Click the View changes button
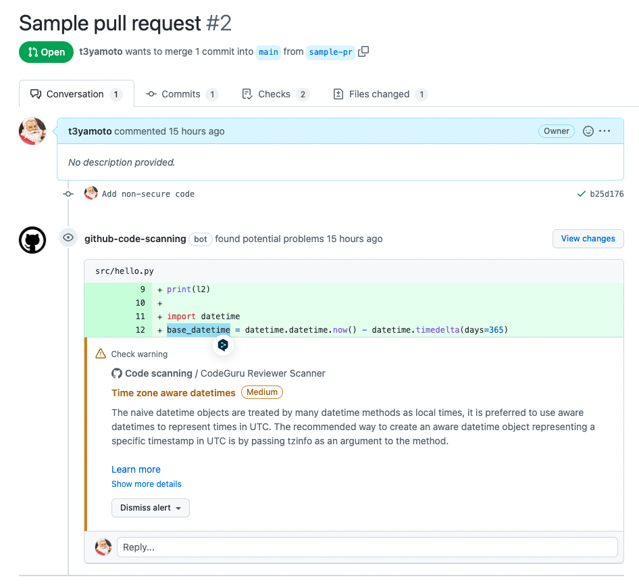639x587 pixels. pyautogui.click(x=588, y=239)
